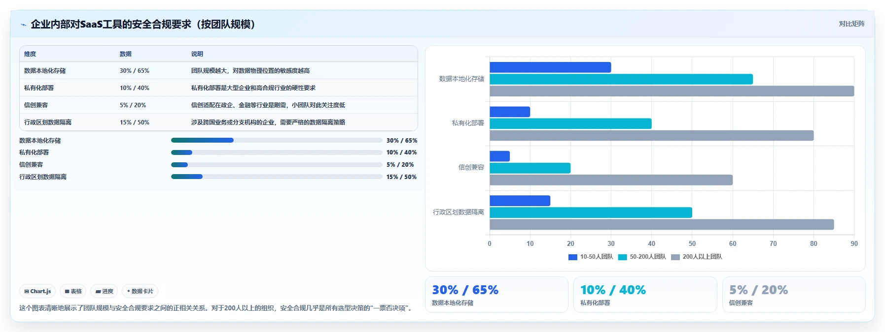Select the 私有化部署 table cell

pyautogui.click(x=39, y=88)
